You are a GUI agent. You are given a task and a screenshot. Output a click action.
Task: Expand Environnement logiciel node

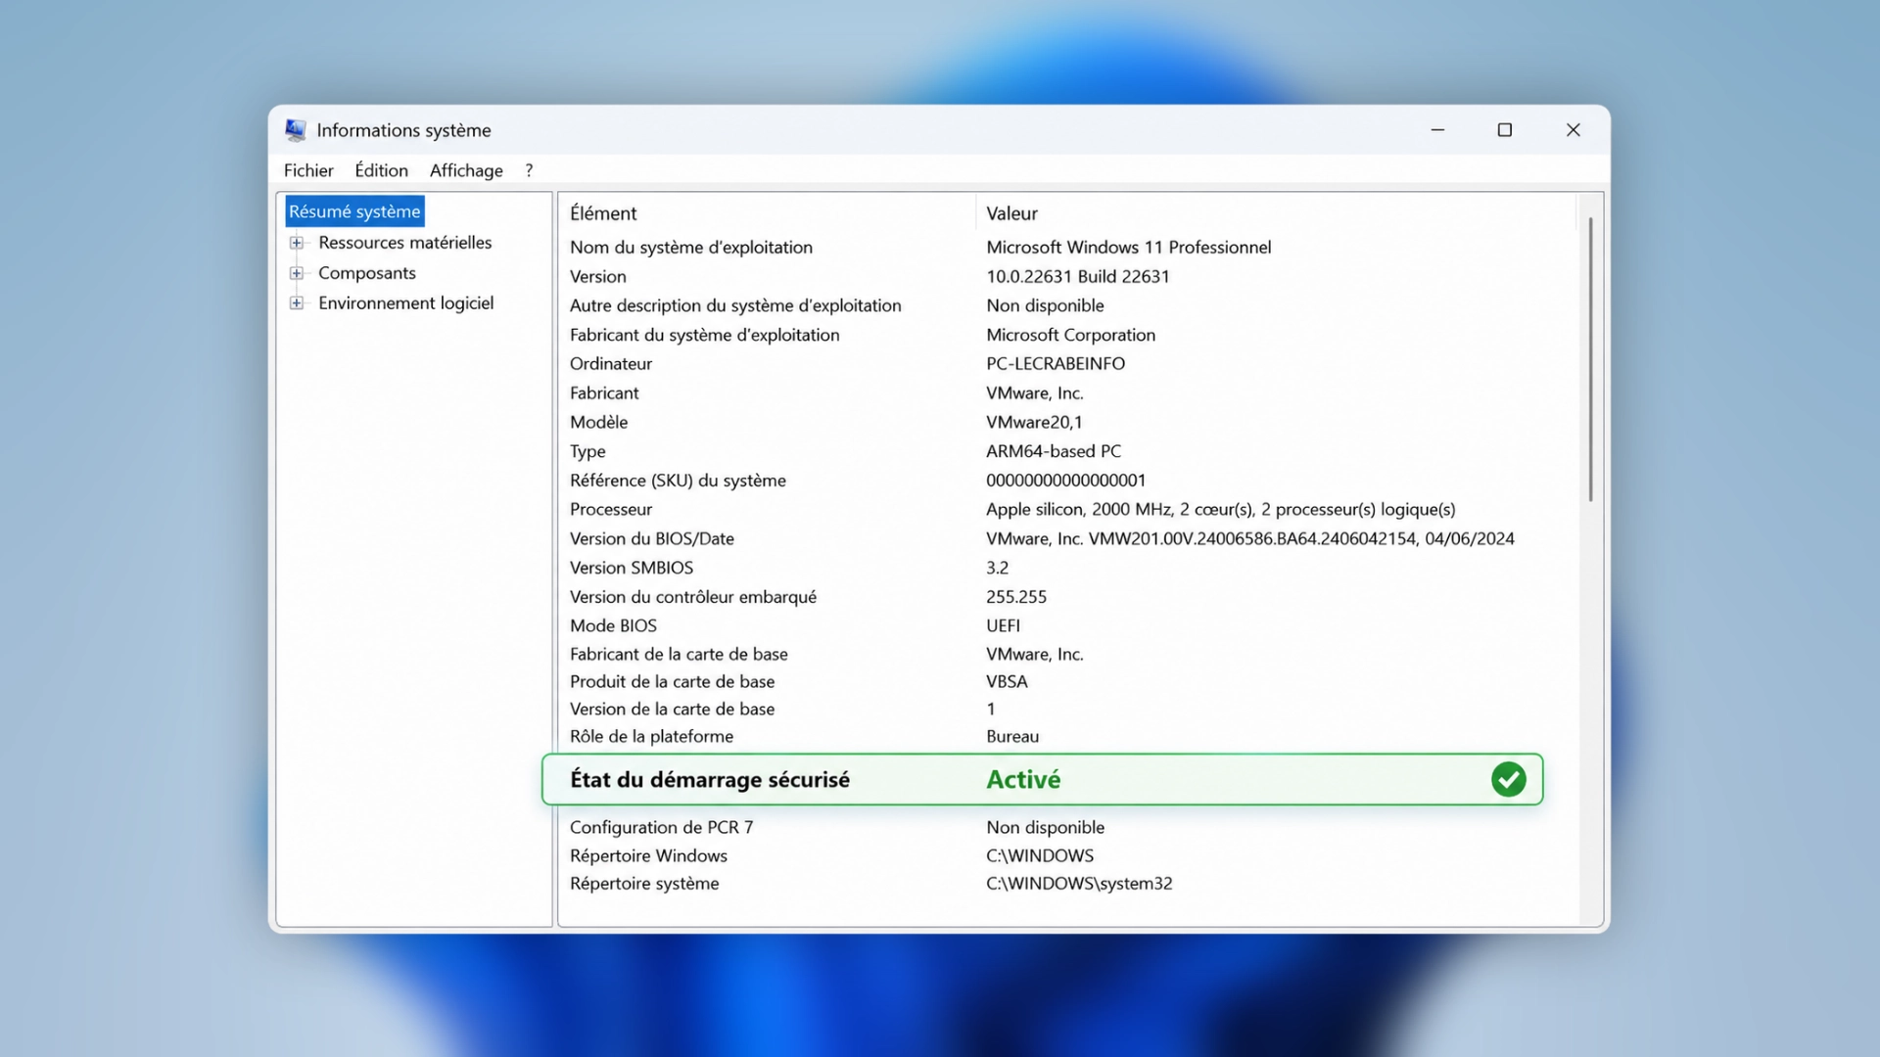click(x=296, y=303)
